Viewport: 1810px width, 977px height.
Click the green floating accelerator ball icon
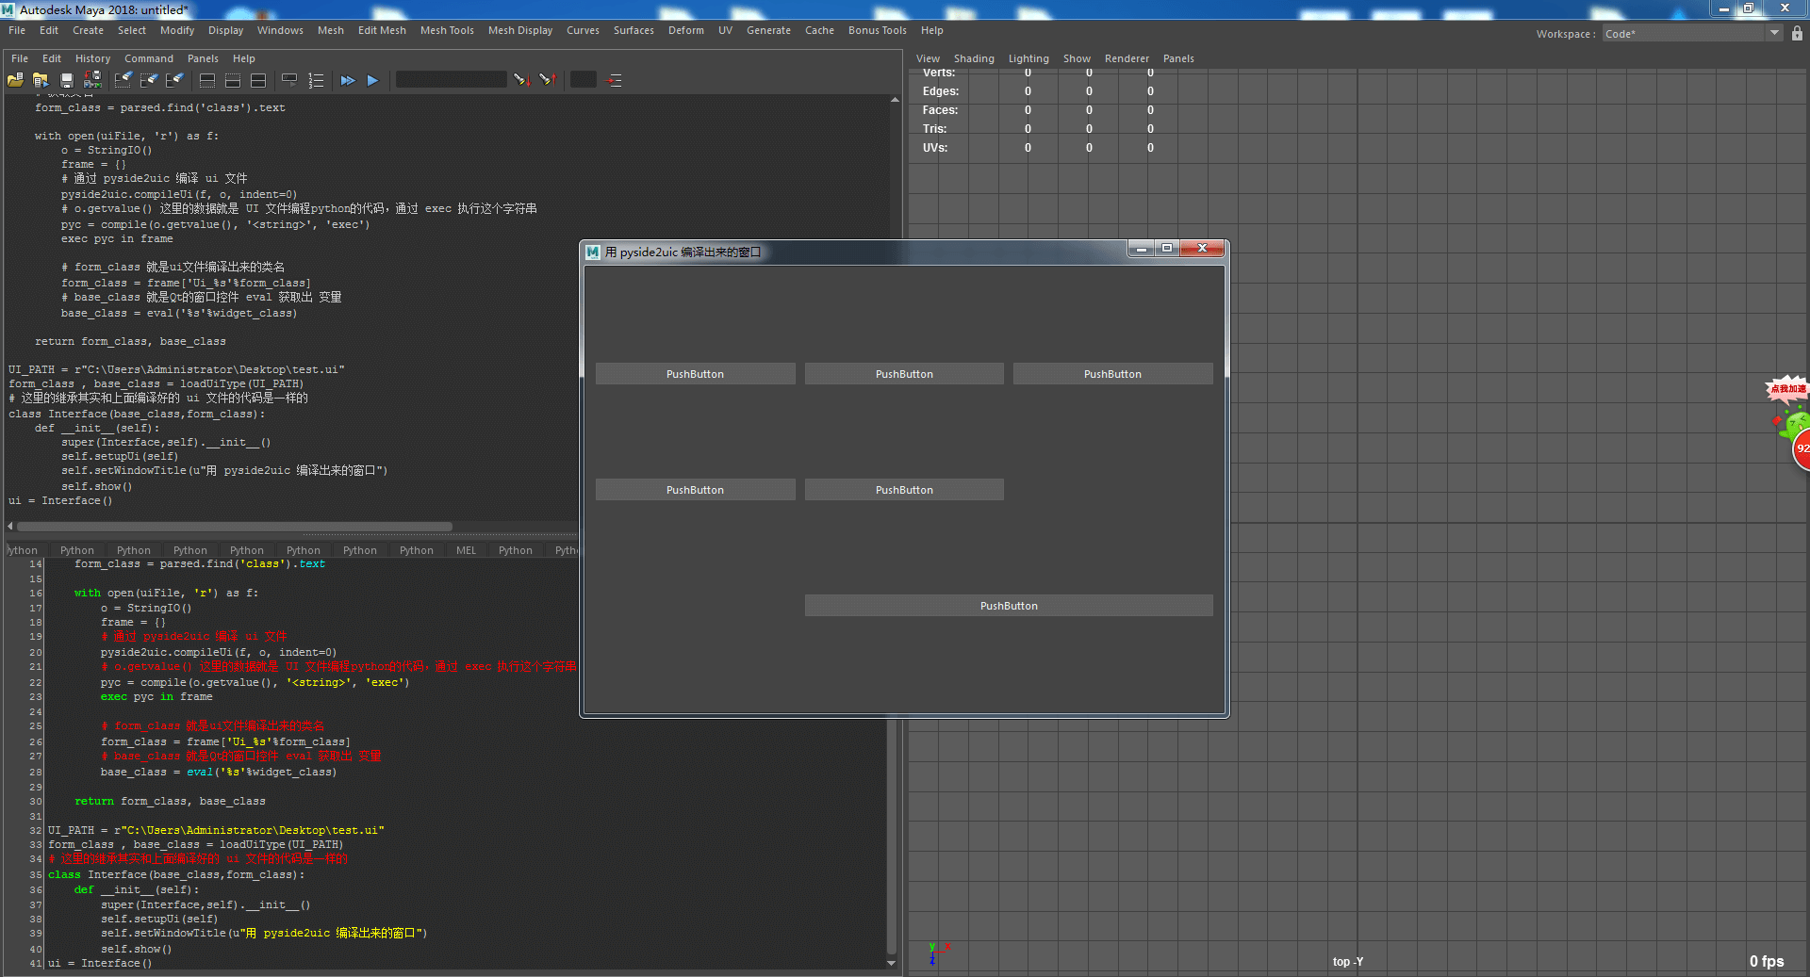1796,425
